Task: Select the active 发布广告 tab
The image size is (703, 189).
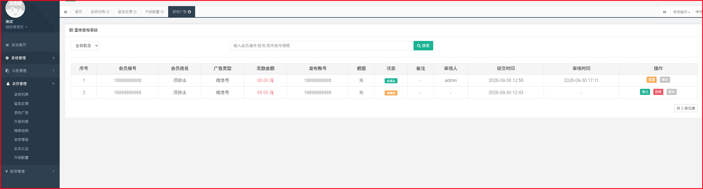Action: click(180, 12)
